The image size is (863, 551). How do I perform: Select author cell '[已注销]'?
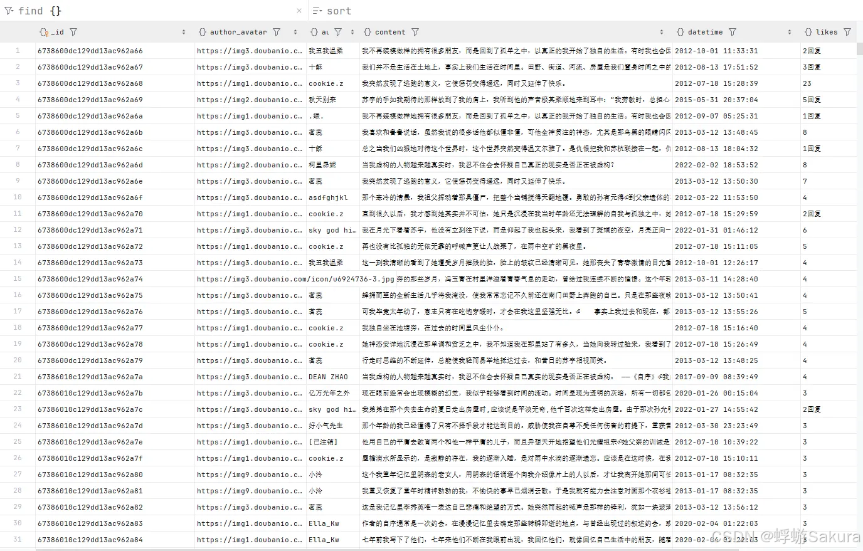(x=332, y=442)
